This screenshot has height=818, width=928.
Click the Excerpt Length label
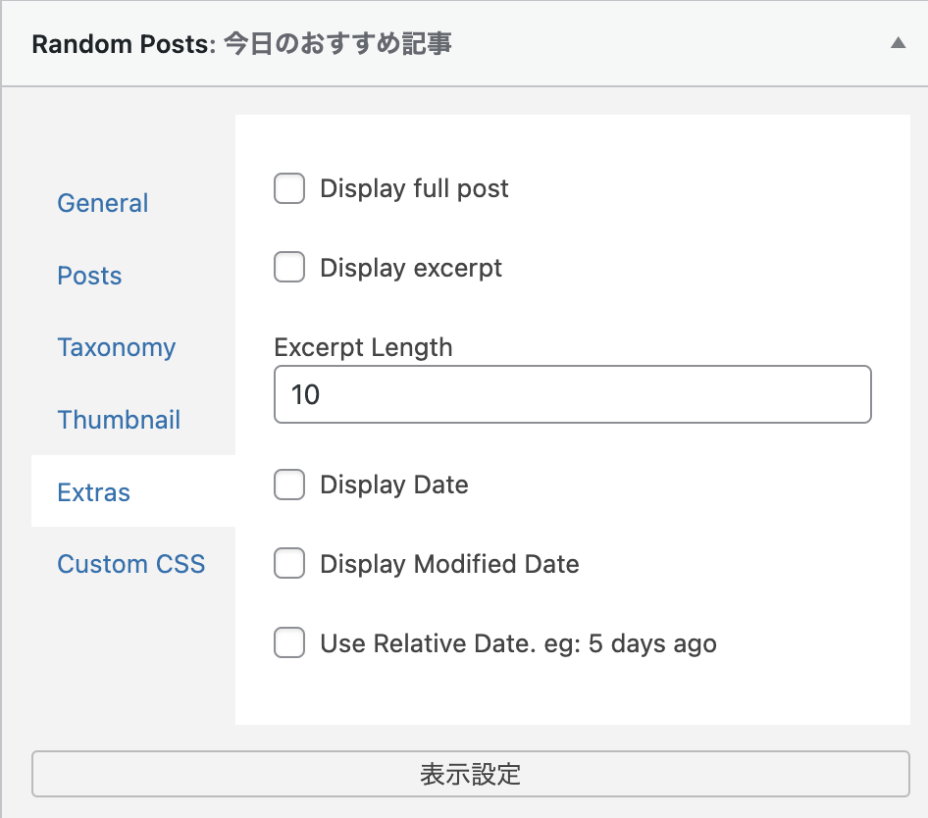coord(364,347)
